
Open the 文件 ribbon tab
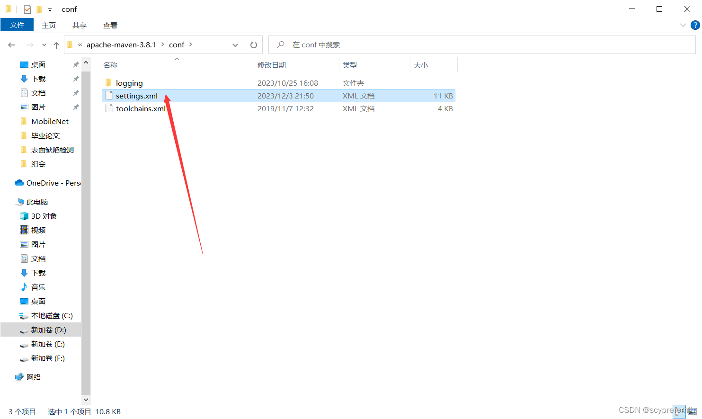click(x=17, y=25)
